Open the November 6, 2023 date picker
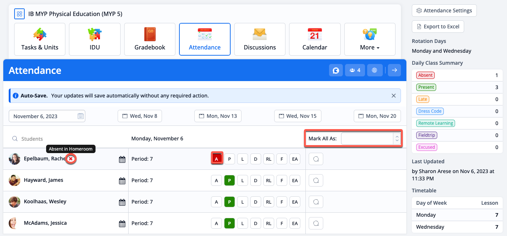This screenshot has height=236, width=507. coord(46,116)
